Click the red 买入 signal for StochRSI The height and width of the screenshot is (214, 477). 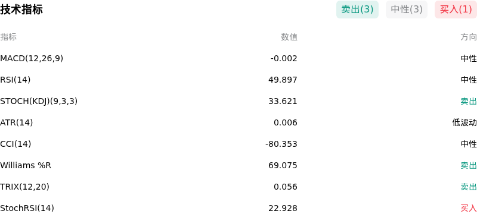(x=469, y=208)
